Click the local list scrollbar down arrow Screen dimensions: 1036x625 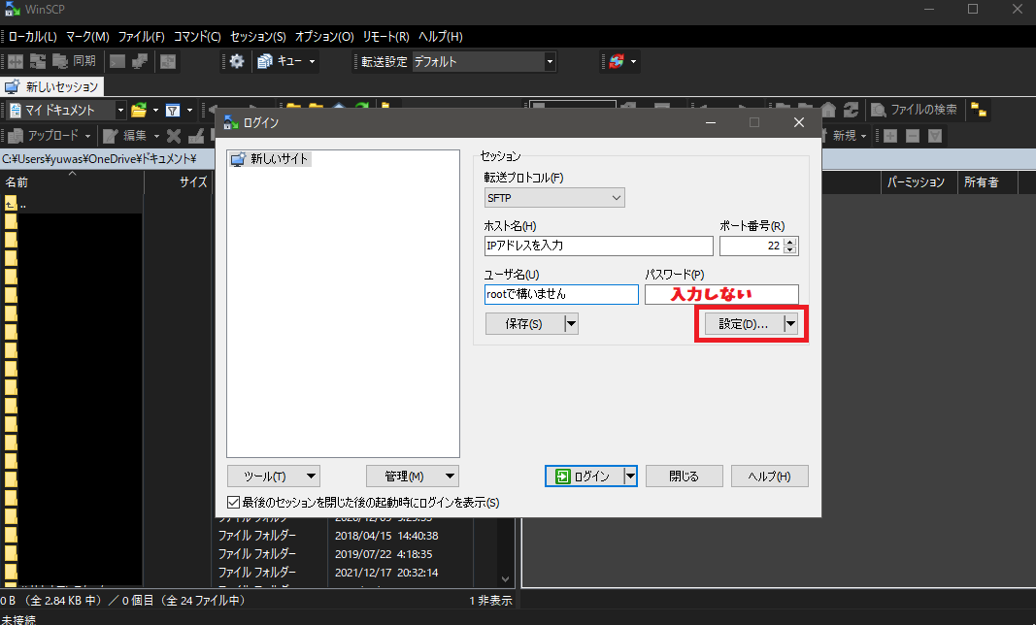[x=506, y=579]
